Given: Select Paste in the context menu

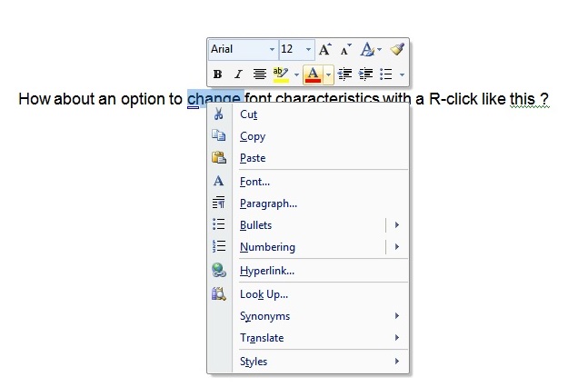Looking at the screenshot, I should [x=253, y=158].
